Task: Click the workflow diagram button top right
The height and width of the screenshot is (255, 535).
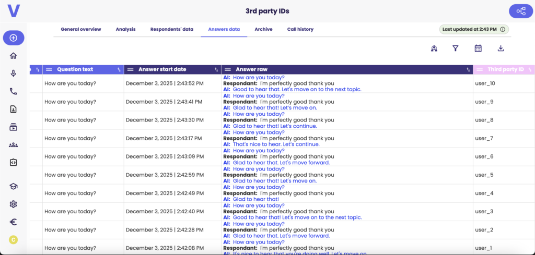Action: [x=521, y=11]
